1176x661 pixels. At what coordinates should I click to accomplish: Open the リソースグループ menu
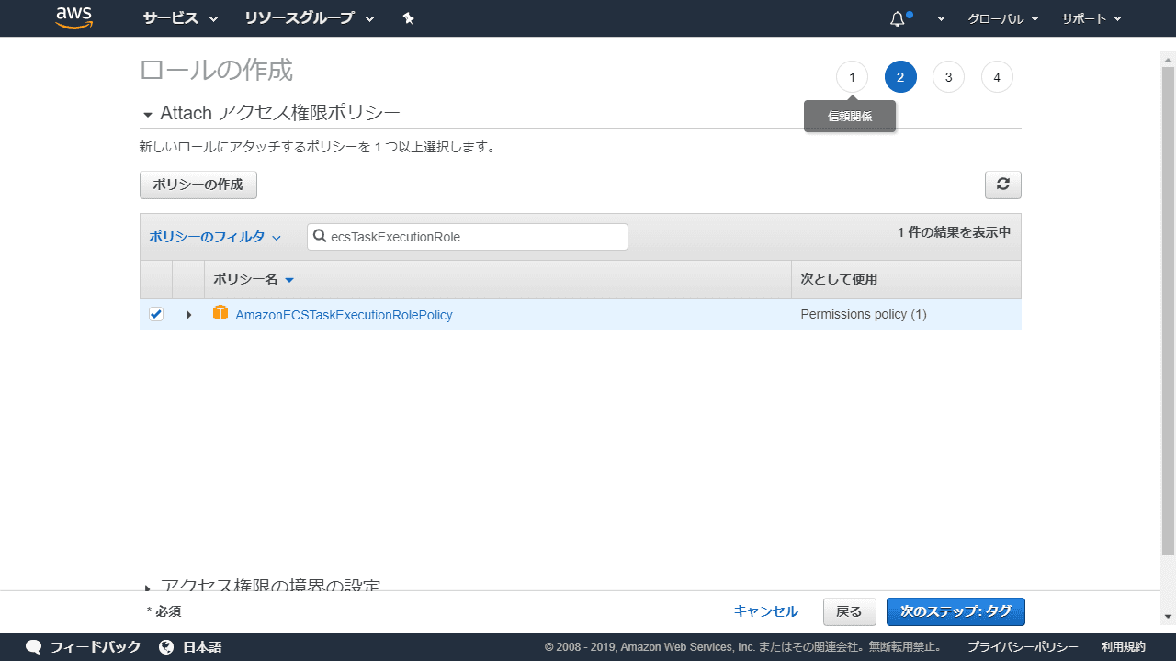coord(310,18)
